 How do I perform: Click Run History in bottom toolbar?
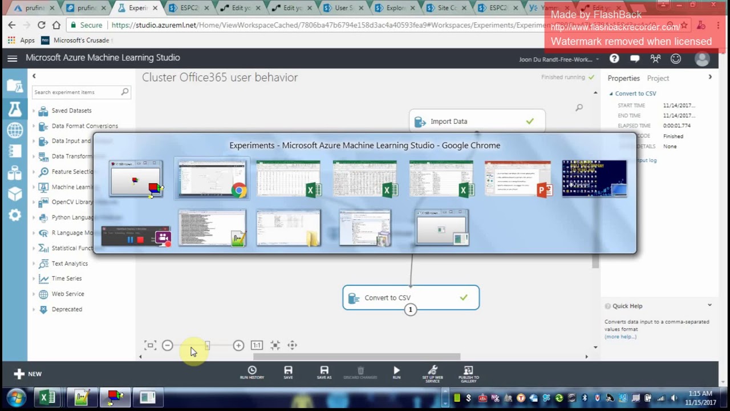(x=252, y=373)
